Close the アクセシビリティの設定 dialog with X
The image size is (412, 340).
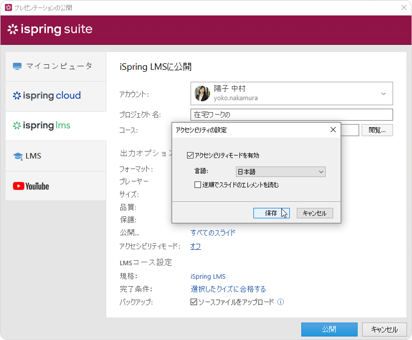click(x=333, y=130)
